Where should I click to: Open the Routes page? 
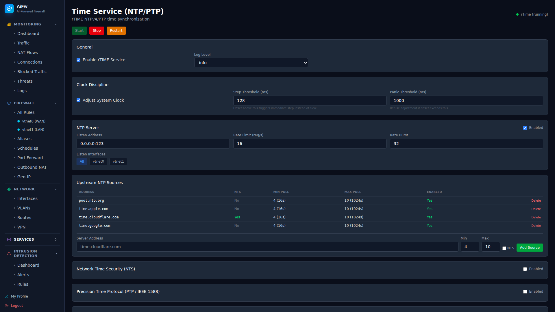(x=24, y=218)
